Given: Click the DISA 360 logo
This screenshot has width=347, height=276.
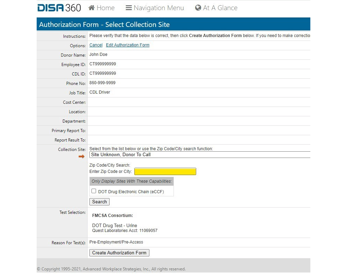Looking at the screenshot, I should click(59, 8).
